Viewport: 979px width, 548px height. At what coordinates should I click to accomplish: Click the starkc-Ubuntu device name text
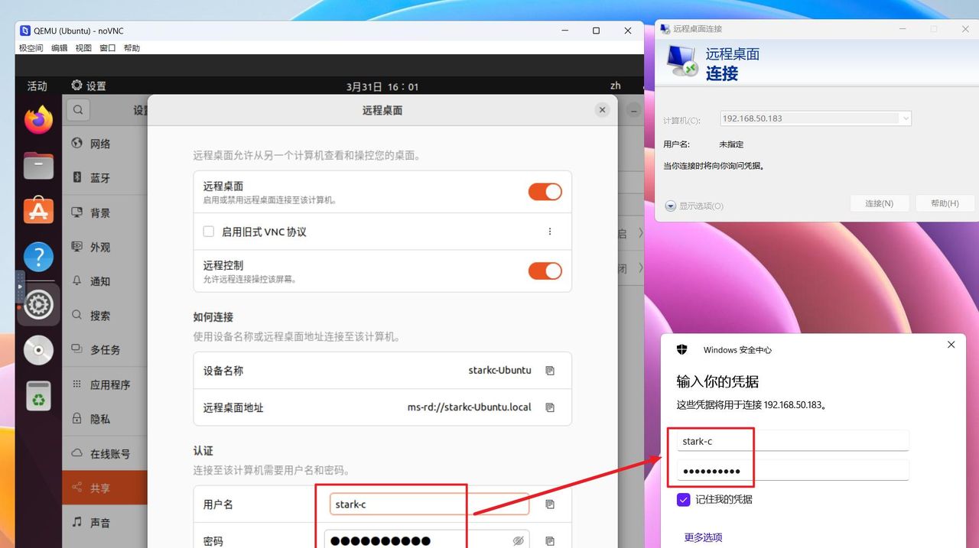[x=499, y=371]
